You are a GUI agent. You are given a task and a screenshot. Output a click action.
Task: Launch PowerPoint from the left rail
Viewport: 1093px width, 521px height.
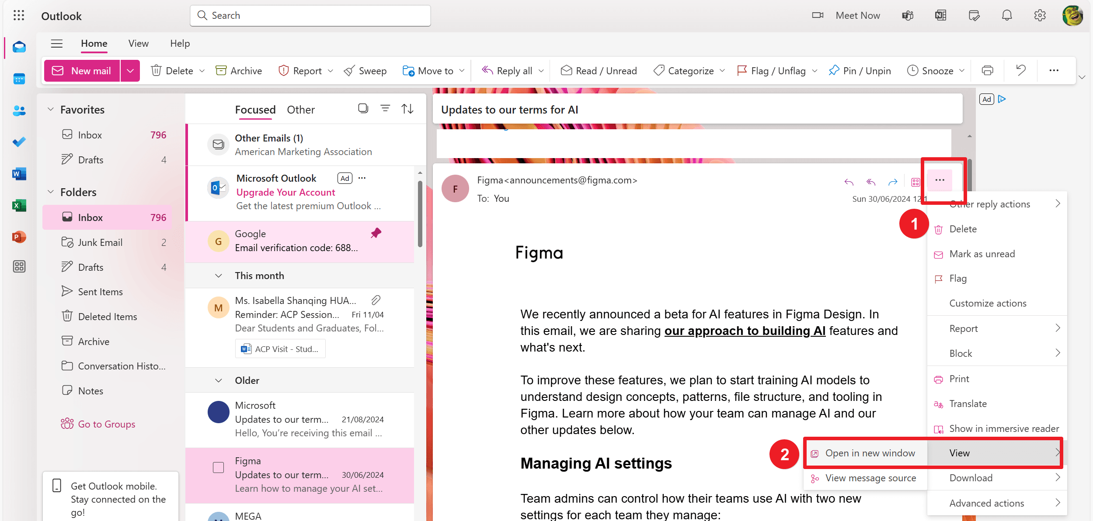pyautogui.click(x=19, y=237)
